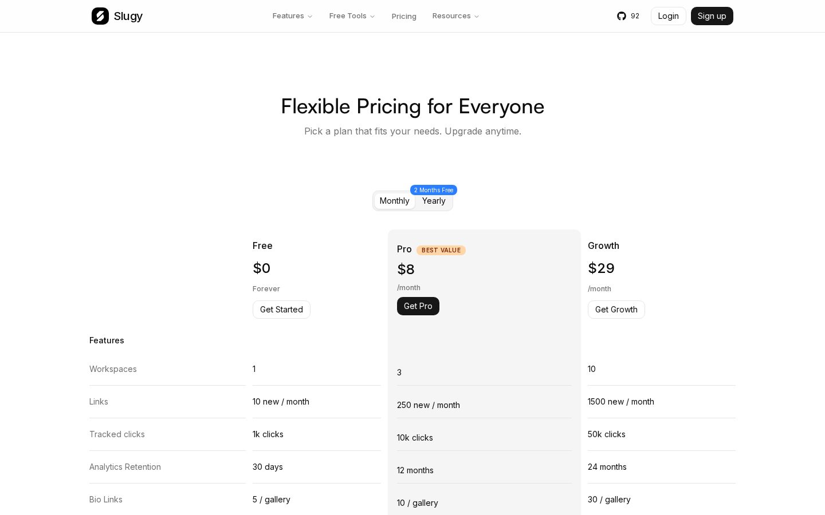The height and width of the screenshot is (515, 825).
Task: Click the 'Pick a plan' subtitle
Action: pyautogui.click(x=412, y=131)
